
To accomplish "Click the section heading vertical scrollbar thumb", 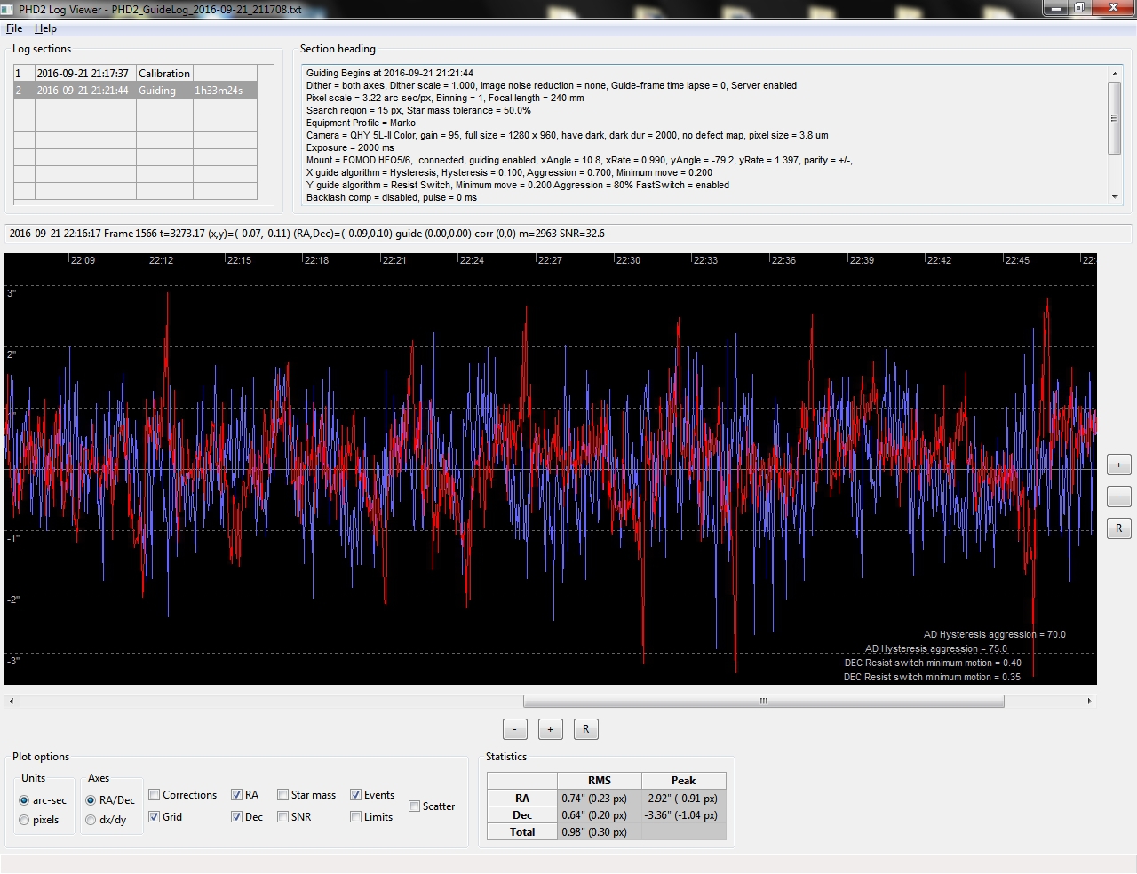I will click(x=1115, y=117).
